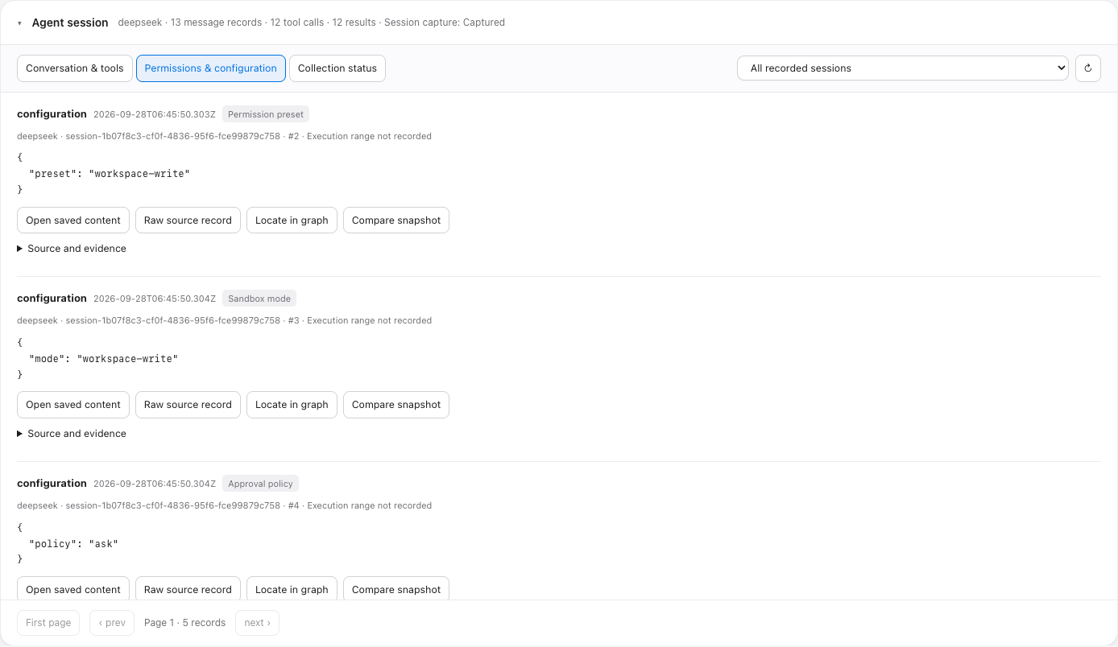Click the Sandbox mode tag
The width and height of the screenshot is (1118, 647).
tap(259, 299)
